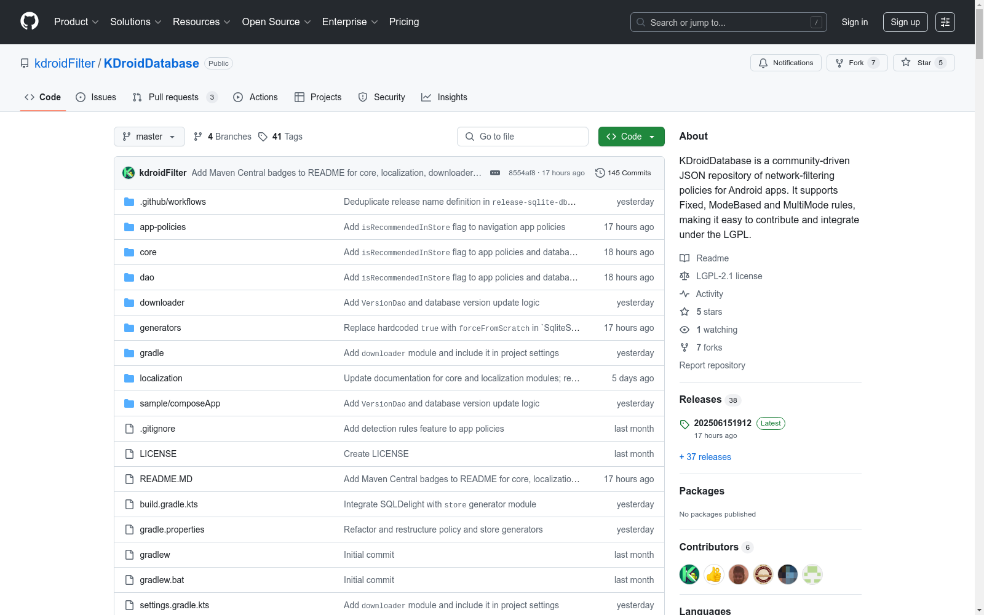984x615 pixels.
Task: Switch to the Insights tab
Action: point(444,97)
